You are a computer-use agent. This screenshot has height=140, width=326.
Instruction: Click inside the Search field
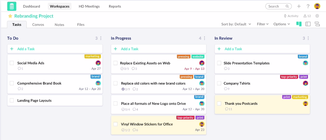[278, 6]
